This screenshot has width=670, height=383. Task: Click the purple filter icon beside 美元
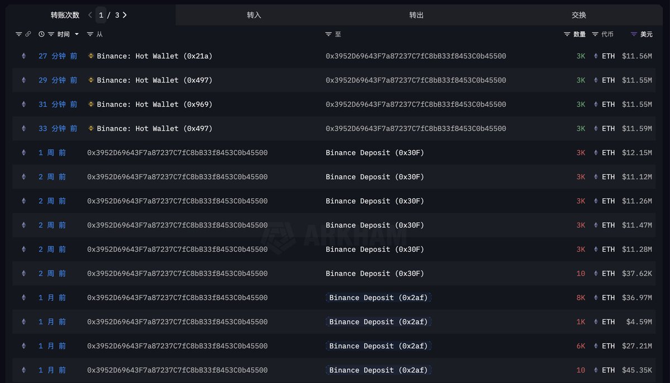click(x=634, y=35)
